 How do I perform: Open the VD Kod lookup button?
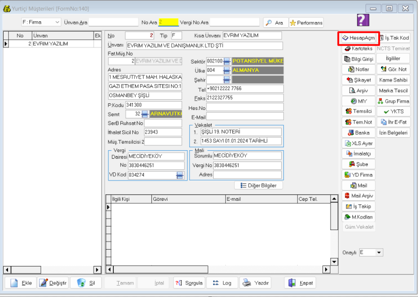(180, 175)
